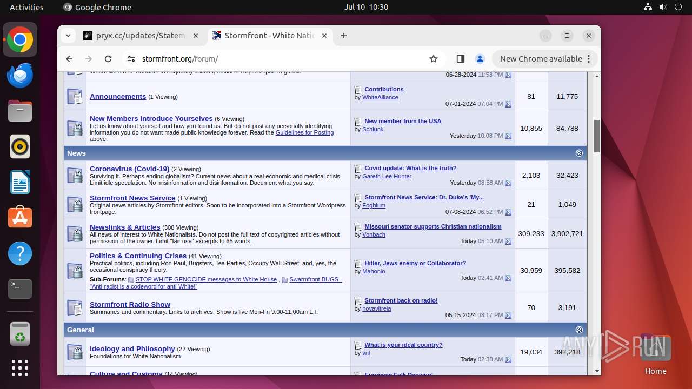Click the page vertical scrollbar thumb

tap(597, 136)
